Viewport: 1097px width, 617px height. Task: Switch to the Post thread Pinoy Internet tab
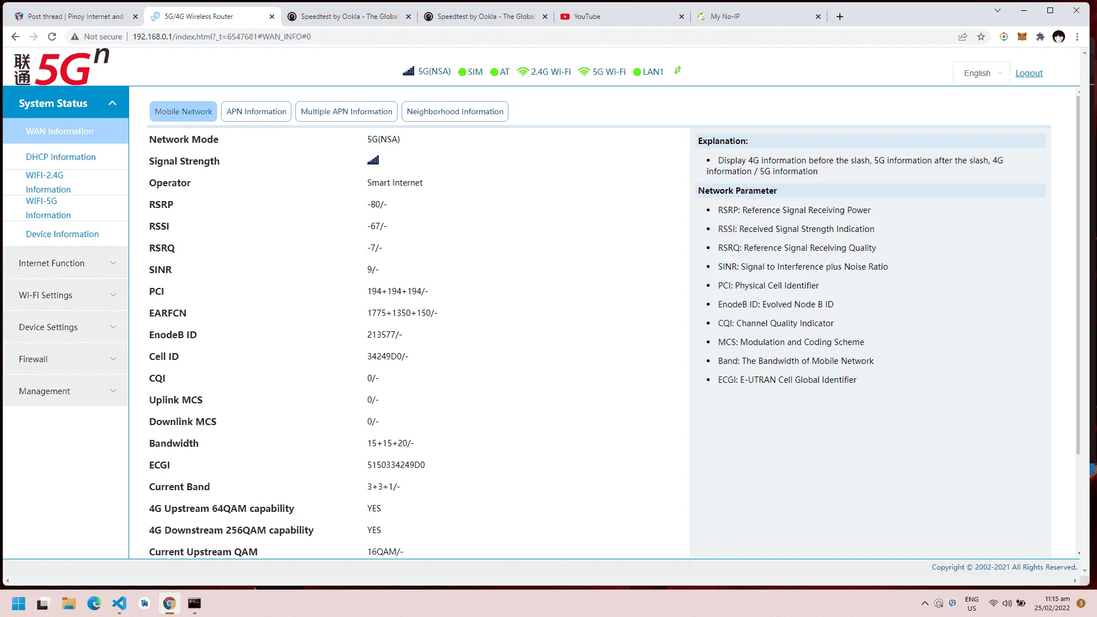(x=76, y=17)
